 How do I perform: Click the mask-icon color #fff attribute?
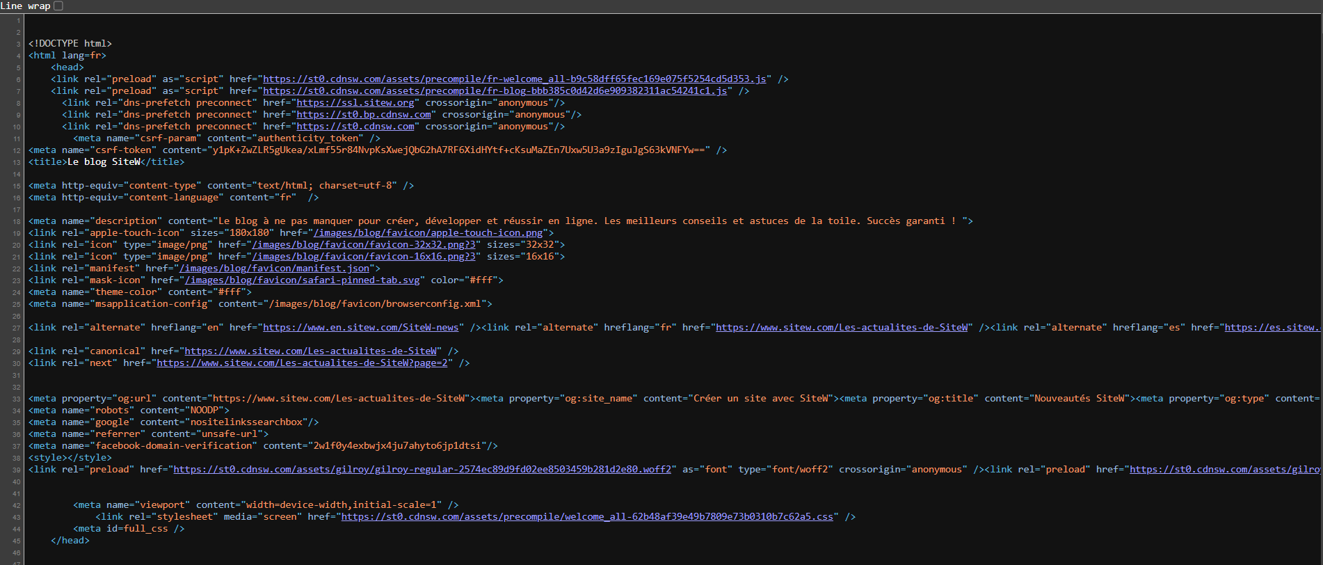point(465,280)
